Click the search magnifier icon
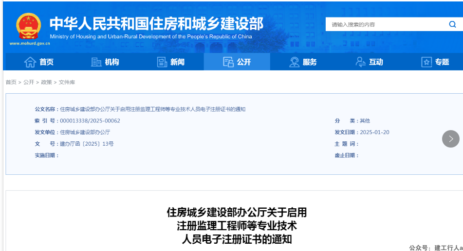The width and height of the screenshot is (463, 251). point(452,24)
